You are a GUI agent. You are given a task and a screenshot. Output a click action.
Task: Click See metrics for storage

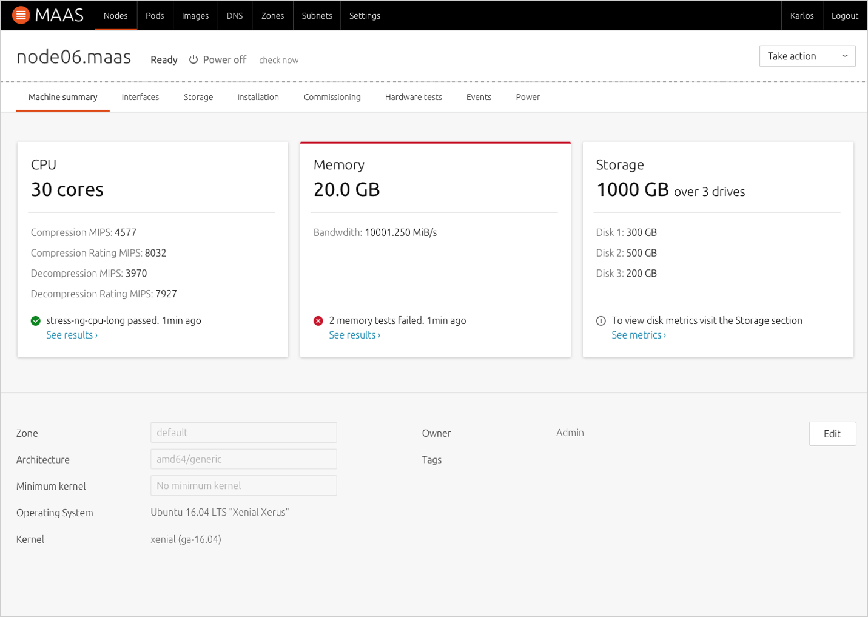pyautogui.click(x=639, y=335)
